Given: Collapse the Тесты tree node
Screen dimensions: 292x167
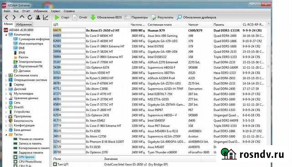Looking at the screenshot, I should click(x=6, y=135).
